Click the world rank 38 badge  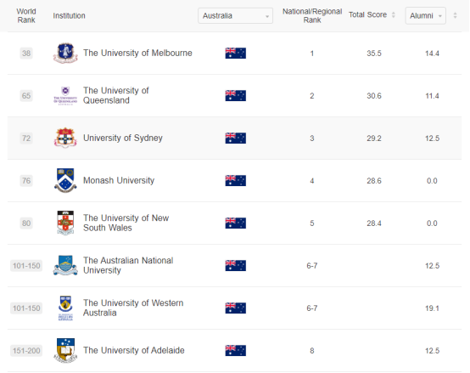pos(26,54)
